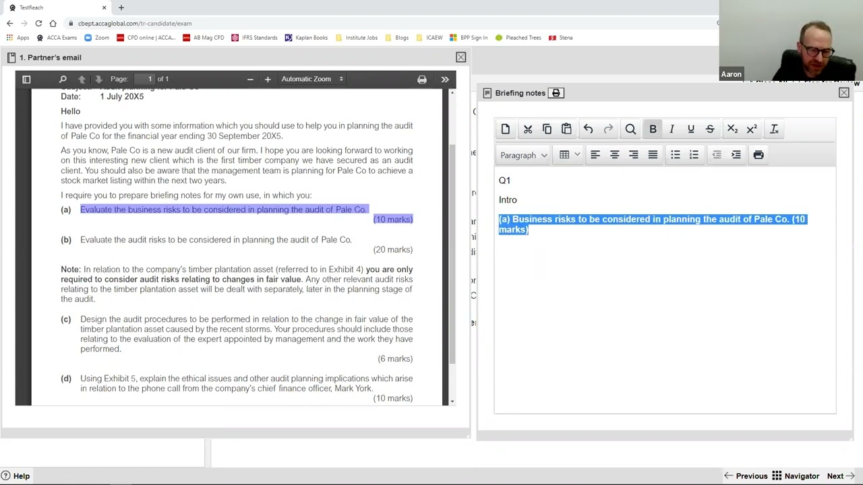Cut selected text with scissors icon
The height and width of the screenshot is (485, 863).
point(528,129)
